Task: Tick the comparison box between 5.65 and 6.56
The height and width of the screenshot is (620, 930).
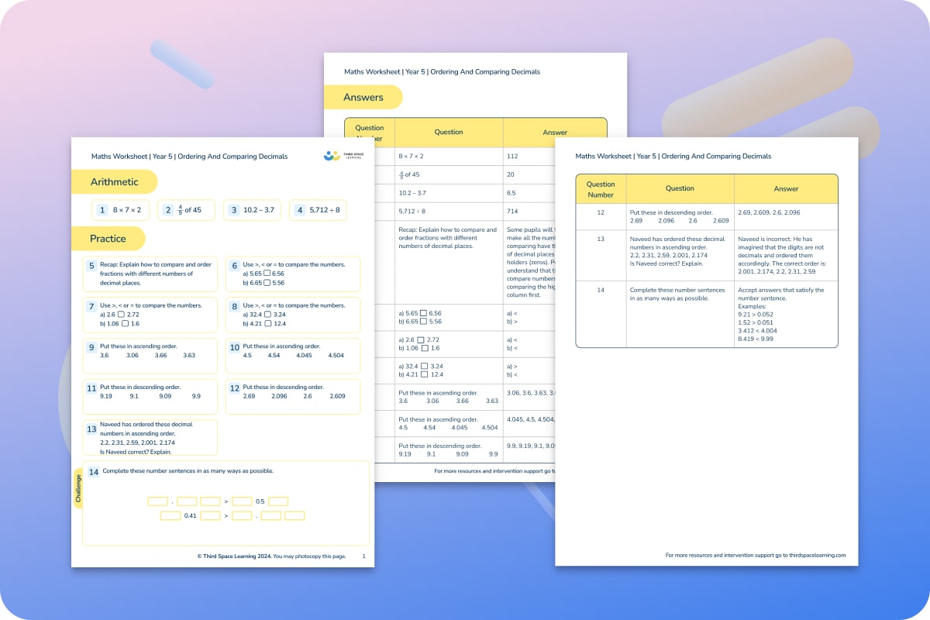Action: click(269, 274)
